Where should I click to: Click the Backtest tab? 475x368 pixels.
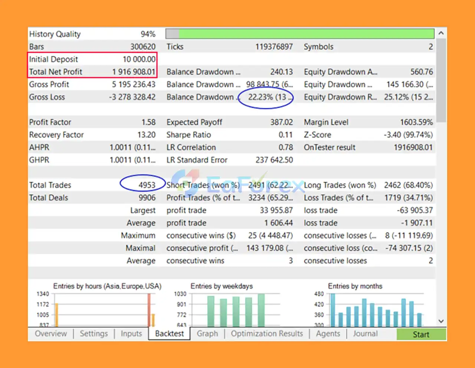[x=169, y=333]
